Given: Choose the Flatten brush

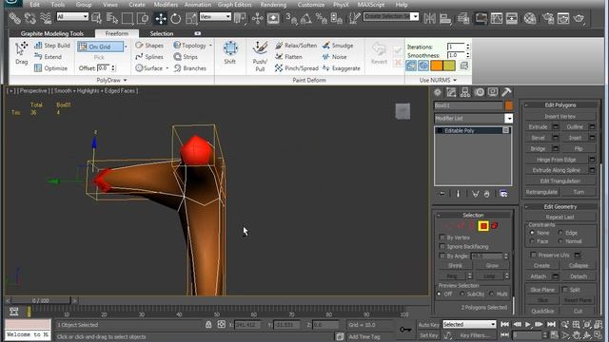Looking at the screenshot, I should (x=288, y=57).
